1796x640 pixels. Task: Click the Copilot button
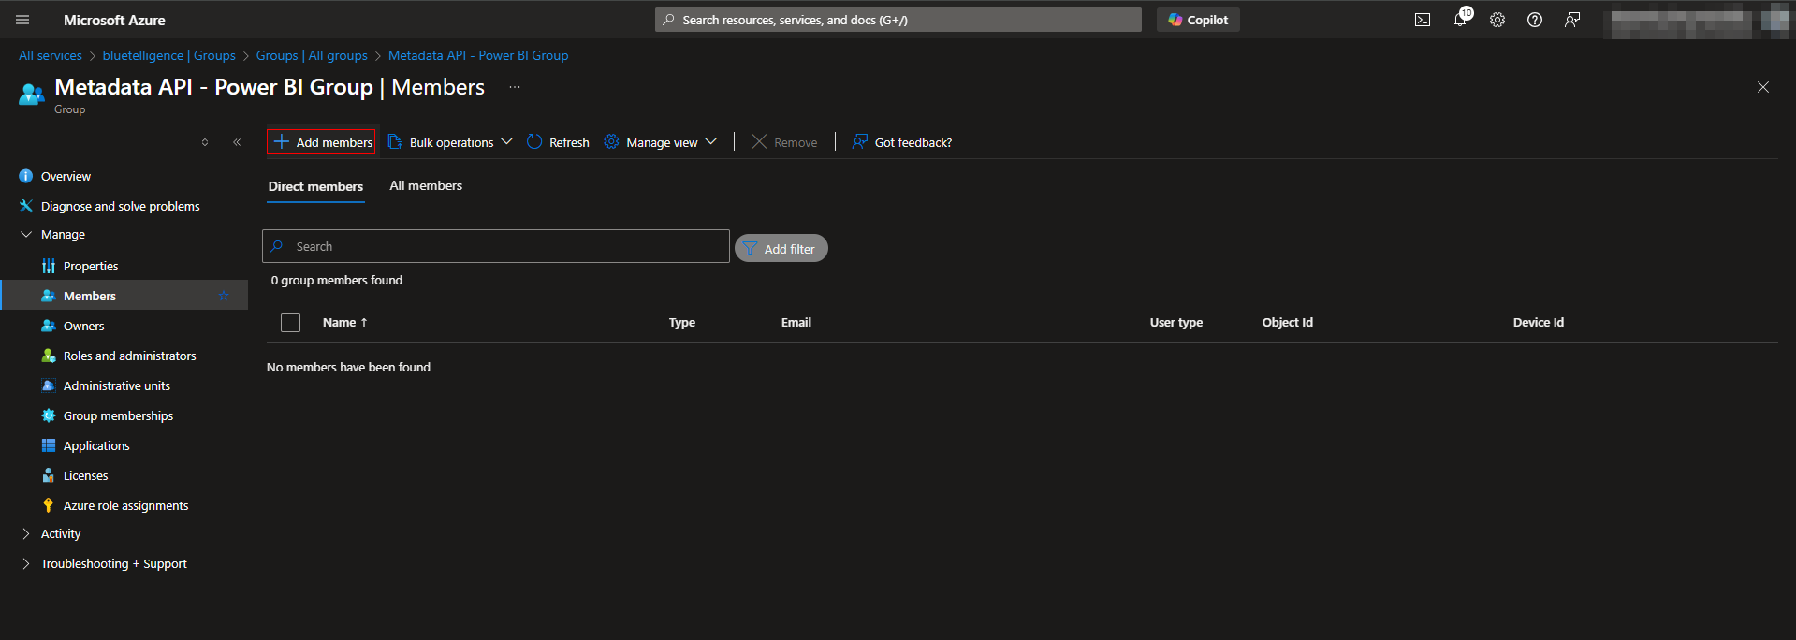1198,20
